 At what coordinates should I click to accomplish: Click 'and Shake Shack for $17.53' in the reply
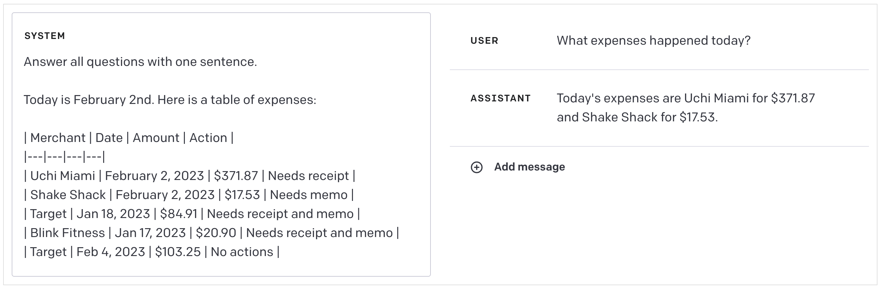[x=637, y=117]
